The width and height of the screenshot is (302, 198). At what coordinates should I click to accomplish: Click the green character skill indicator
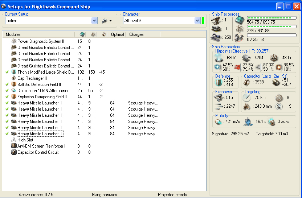coord(203,21)
